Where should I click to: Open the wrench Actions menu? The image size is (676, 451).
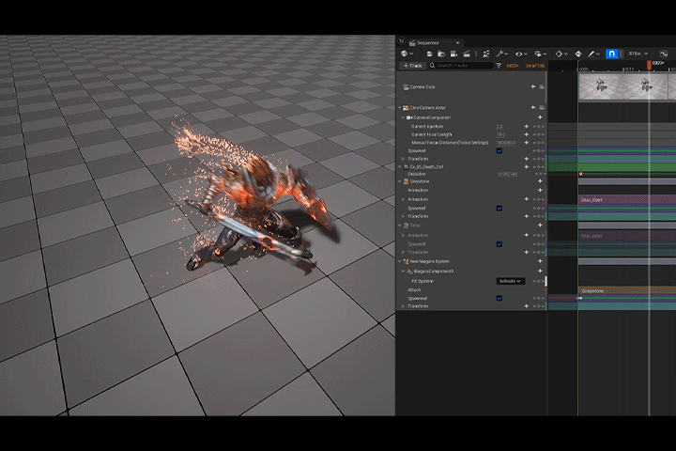pyautogui.click(x=501, y=54)
